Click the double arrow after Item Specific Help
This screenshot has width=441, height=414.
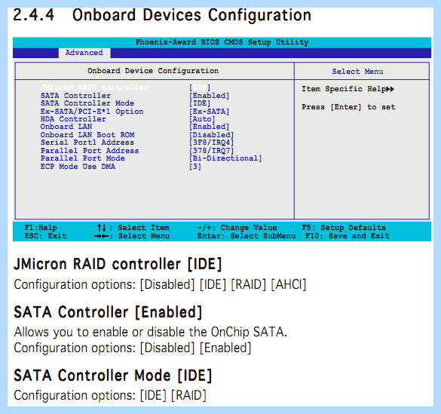(390, 89)
